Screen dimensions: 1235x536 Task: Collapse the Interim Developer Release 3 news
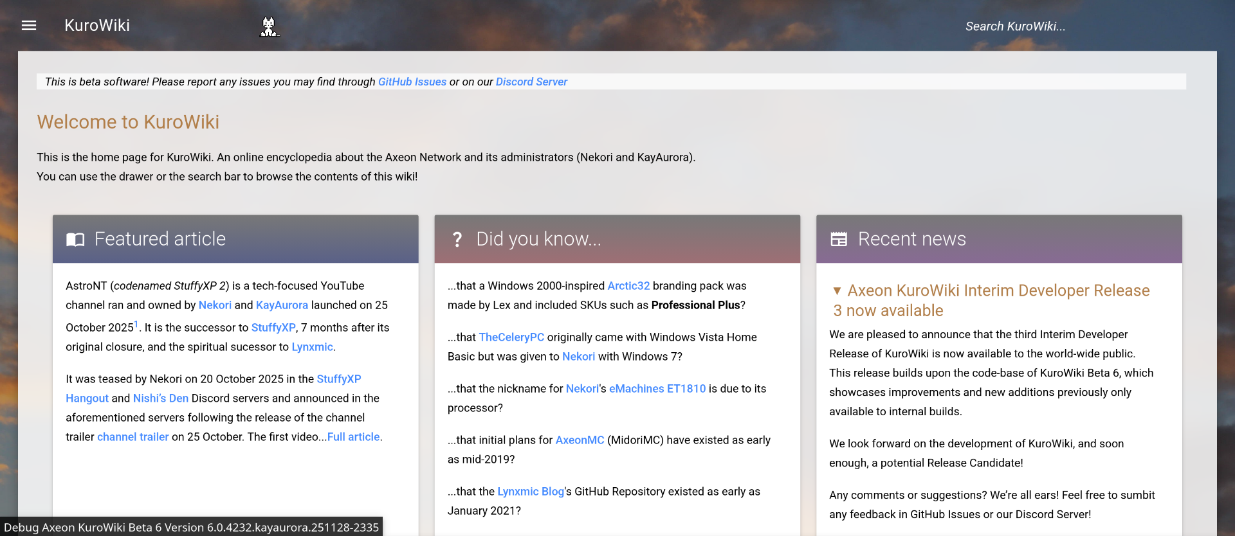coord(837,291)
